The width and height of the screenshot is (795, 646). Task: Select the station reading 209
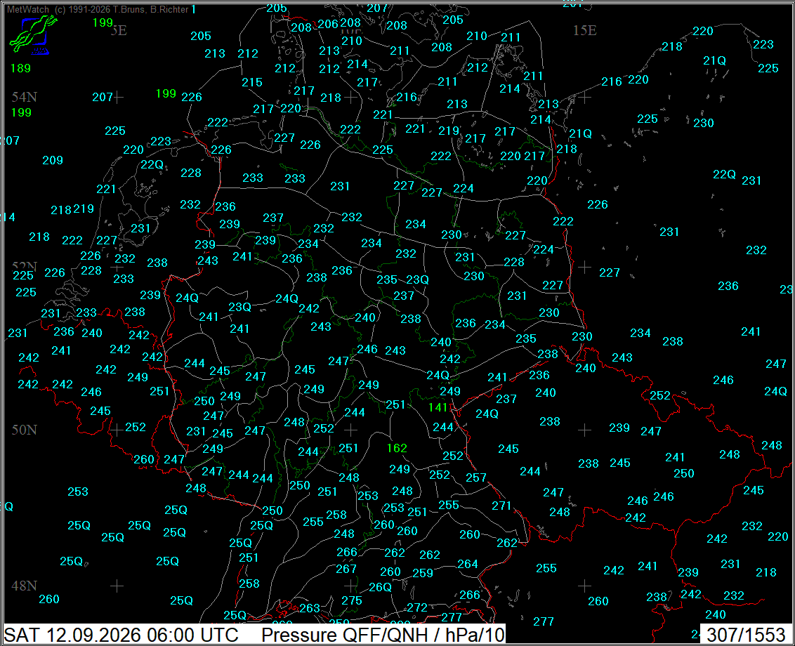click(x=53, y=160)
